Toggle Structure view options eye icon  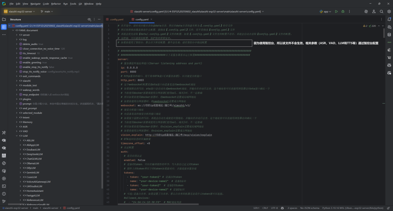89,19
